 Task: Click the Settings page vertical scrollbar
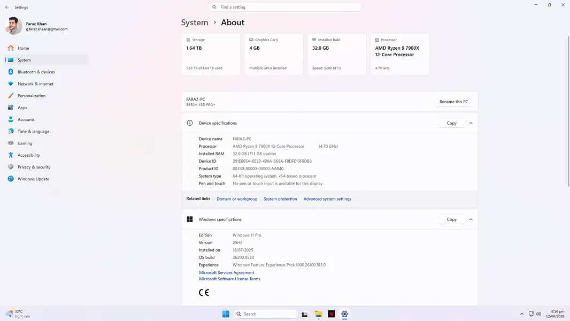(568, 111)
